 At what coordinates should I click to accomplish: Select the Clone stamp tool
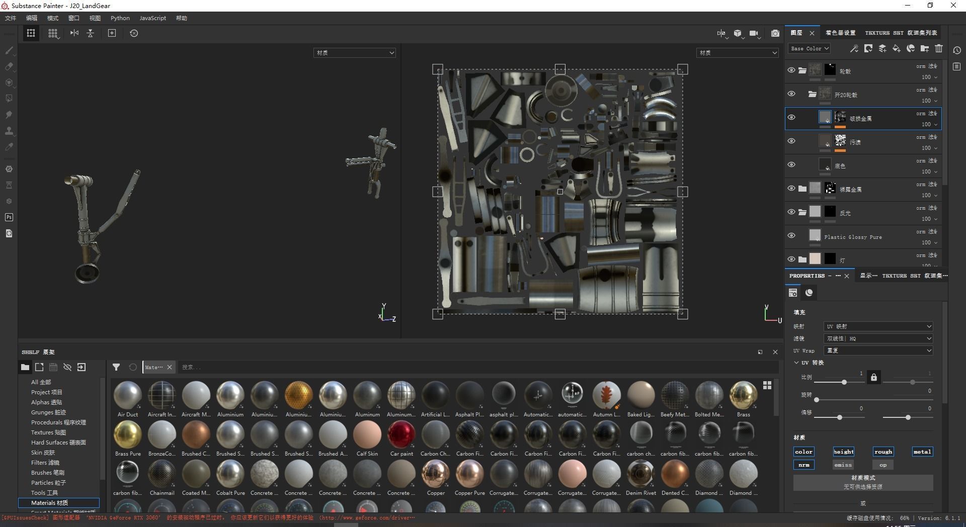(9, 131)
